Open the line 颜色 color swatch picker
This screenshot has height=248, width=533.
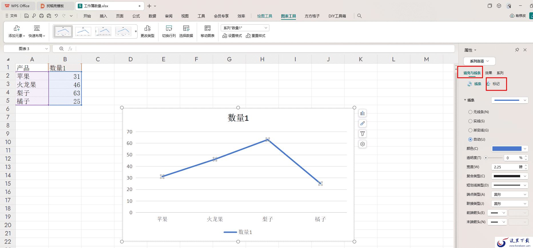pyautogui.click(x=510, y=149)
